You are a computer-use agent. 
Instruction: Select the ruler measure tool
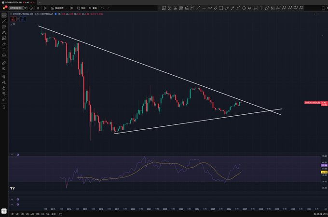tap(4, 63)
